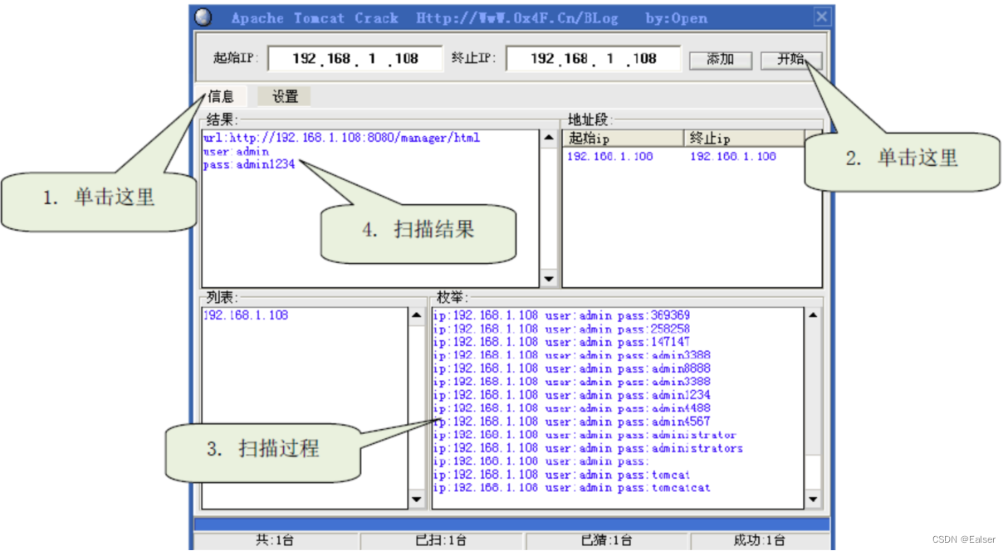Select the pass:administrator enumeration line

click(585, 435)
